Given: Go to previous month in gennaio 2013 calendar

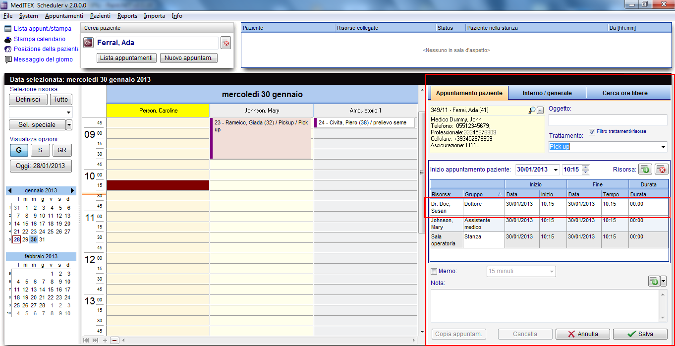Looking at the screenshot, I should [x=10, y=190].
